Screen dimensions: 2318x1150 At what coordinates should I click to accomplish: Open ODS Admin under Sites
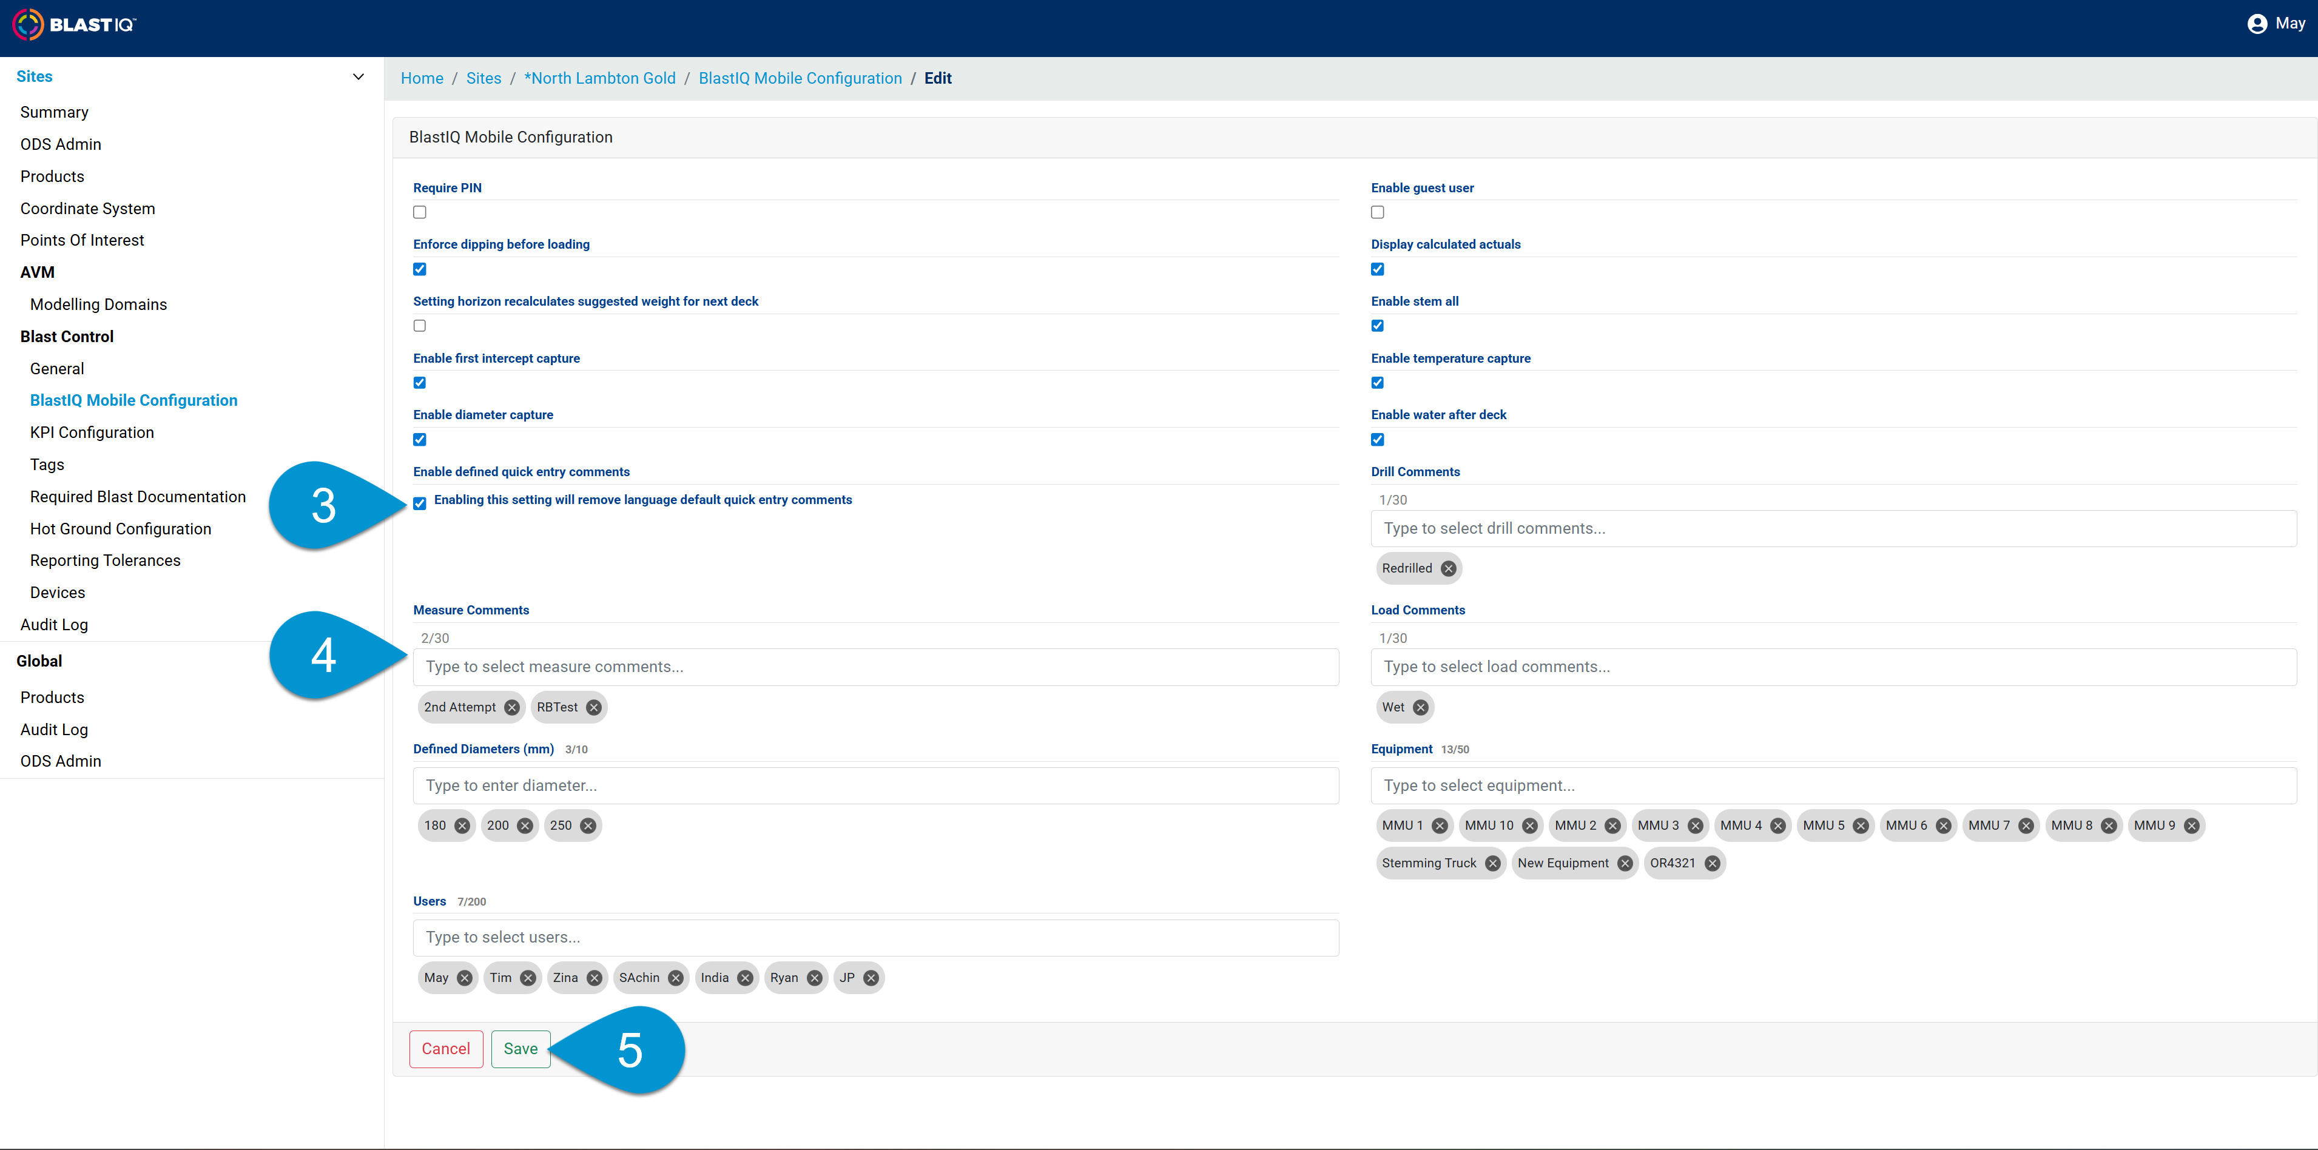(x=60, y=144)
